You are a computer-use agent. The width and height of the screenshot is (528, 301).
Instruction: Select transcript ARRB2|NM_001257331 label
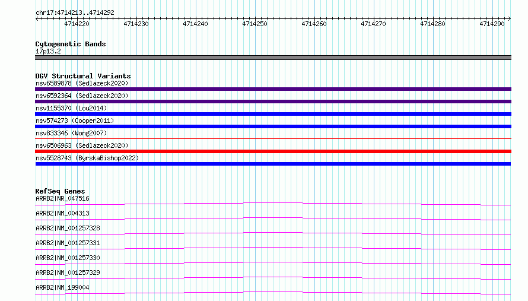pyautogui.click(x=68, y=243)
